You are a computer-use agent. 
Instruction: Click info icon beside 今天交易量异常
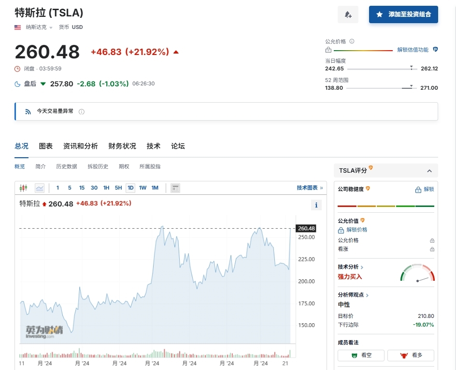(81, 111)
